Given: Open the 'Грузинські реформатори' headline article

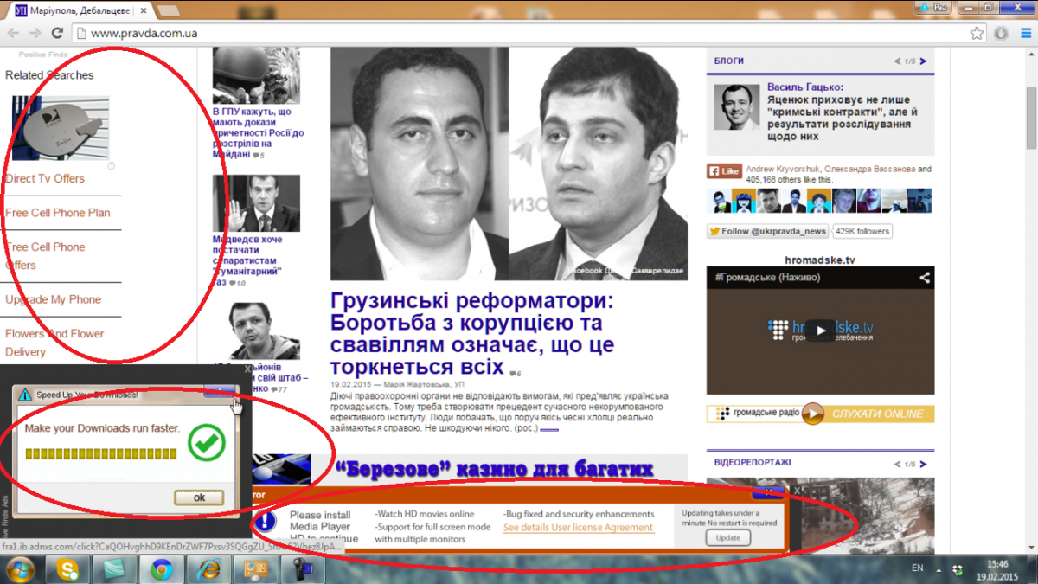Looking at the screenshot, I should tap(472, 334).
